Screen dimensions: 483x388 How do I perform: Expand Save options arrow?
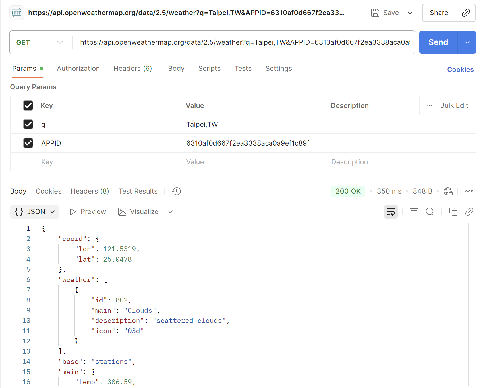click(x=410, y=13)
